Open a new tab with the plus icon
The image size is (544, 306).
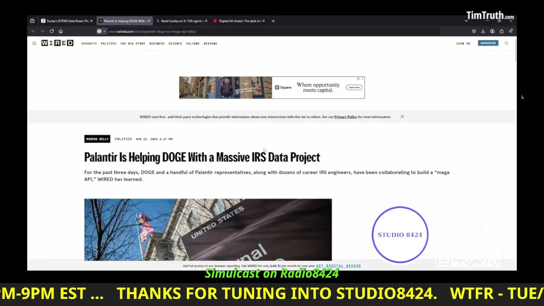point(273,21)
